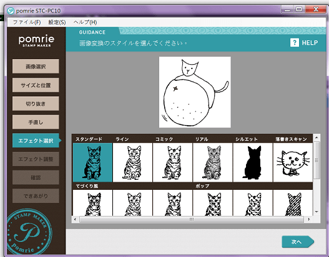Image resolution: width=329 pixels, height=257 pixels.
Task: Click the horizontal scrollbar right arrow
Action: [x=308, y=220]
